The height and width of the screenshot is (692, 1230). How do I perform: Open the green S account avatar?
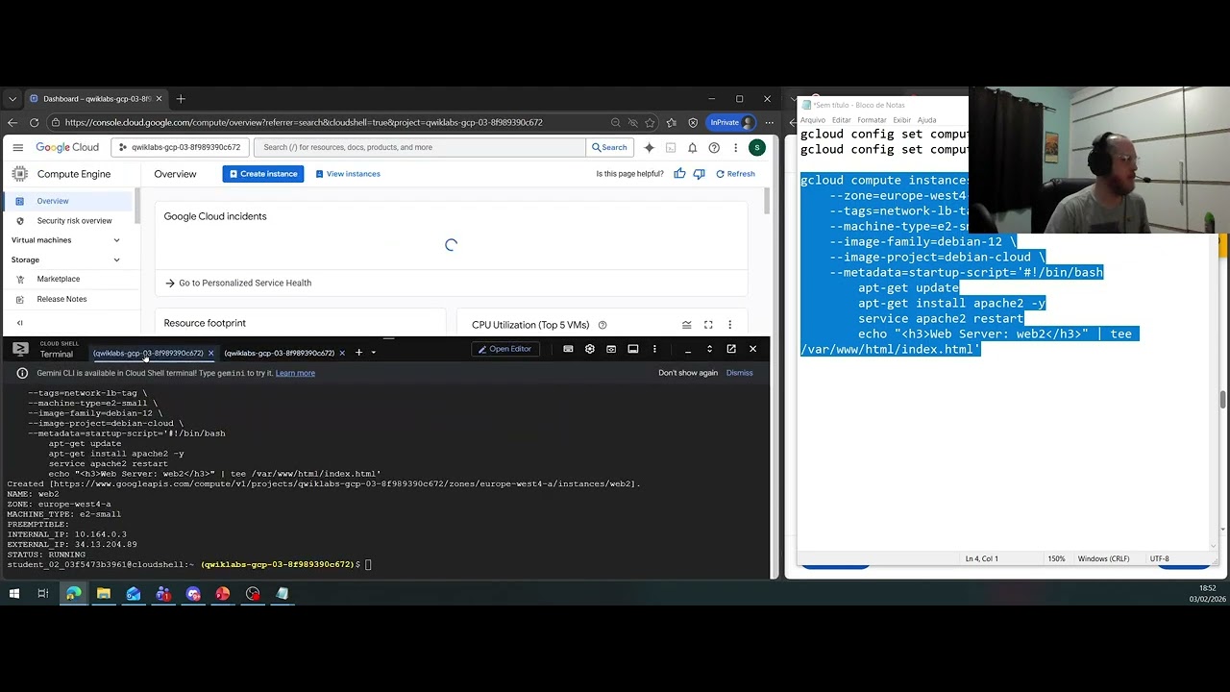click(x=757, y=147)
